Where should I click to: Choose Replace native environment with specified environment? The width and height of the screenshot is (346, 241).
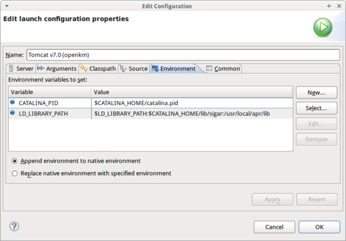15,173
